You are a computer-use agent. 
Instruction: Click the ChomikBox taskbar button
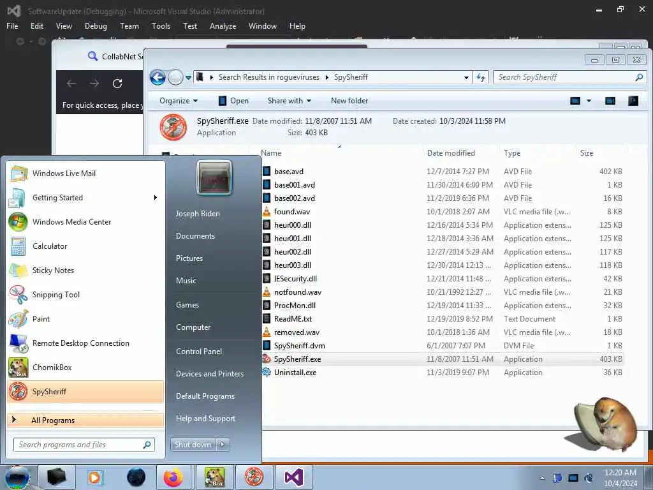(x=214, y=477)
